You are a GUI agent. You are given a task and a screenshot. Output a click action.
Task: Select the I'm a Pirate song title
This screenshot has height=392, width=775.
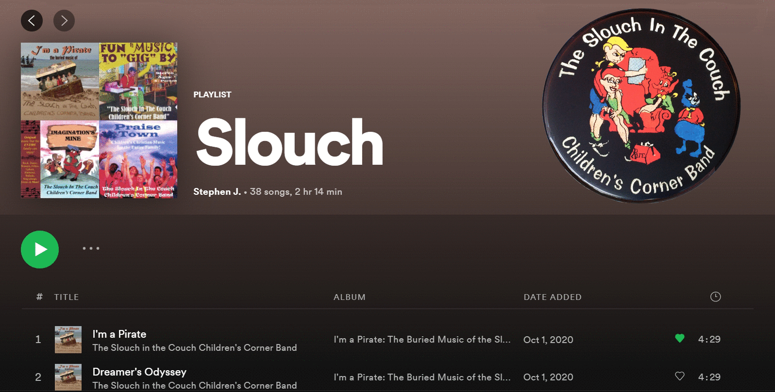tap(119, 334)
